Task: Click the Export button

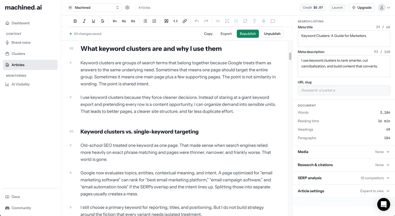Action: coord(226,34)
